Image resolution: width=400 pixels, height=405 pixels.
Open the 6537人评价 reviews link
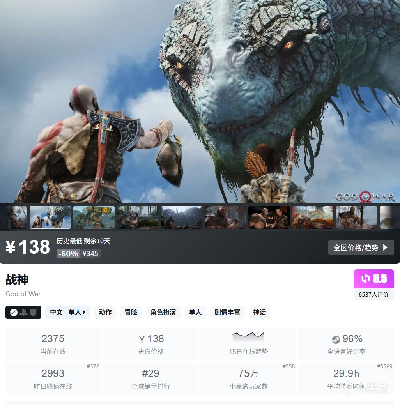(373, 294)
